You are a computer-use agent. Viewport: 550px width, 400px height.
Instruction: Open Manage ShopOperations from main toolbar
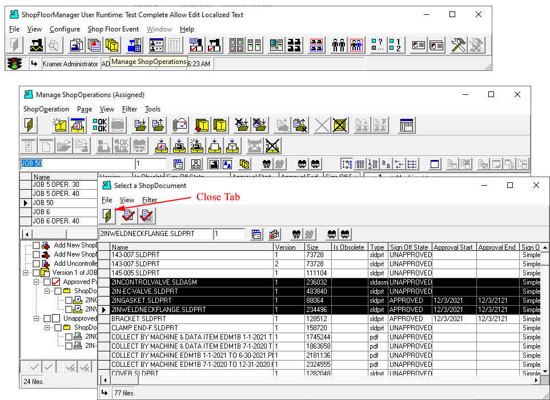coord(113,45)
